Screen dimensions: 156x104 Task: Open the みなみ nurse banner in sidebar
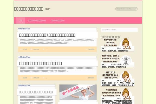click(118, 79)
